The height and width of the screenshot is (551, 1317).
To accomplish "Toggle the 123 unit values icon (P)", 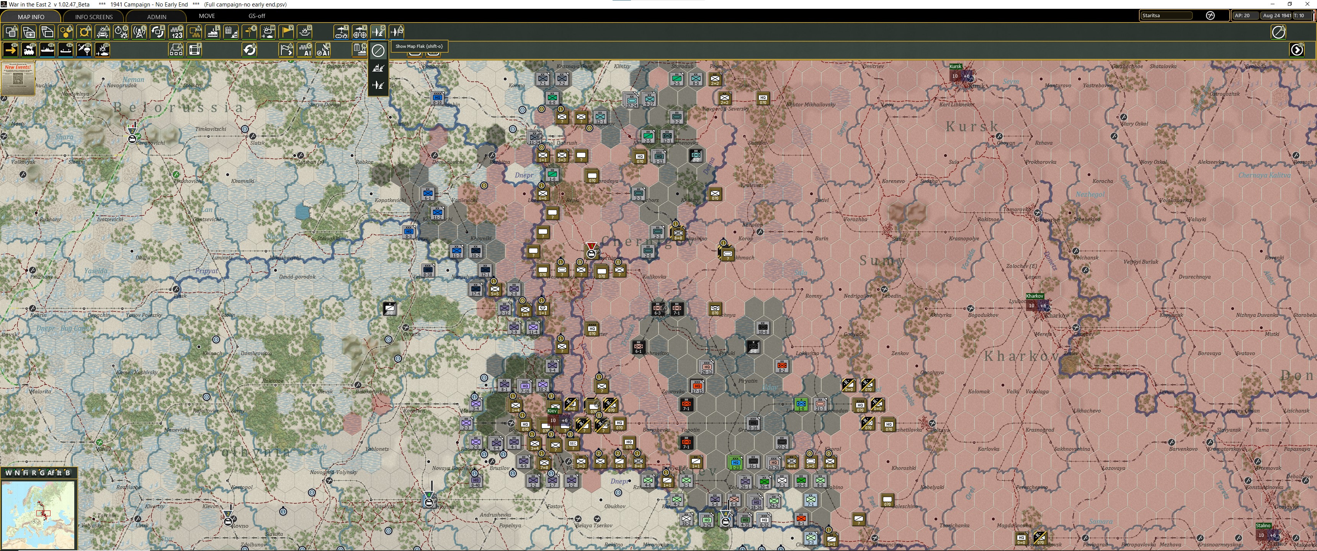I will click(x=176, y=32).
